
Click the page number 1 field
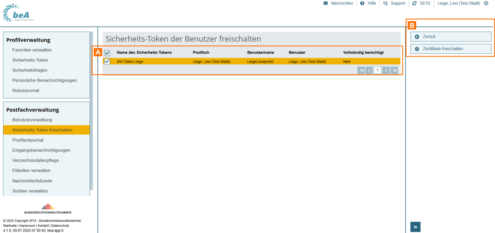click(378, 70)
